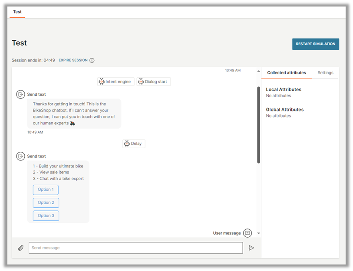Viewport: 353px width, 271px height.
Task: Click the 10:49 AM timestamp under greeting
Action: (35, 132)
